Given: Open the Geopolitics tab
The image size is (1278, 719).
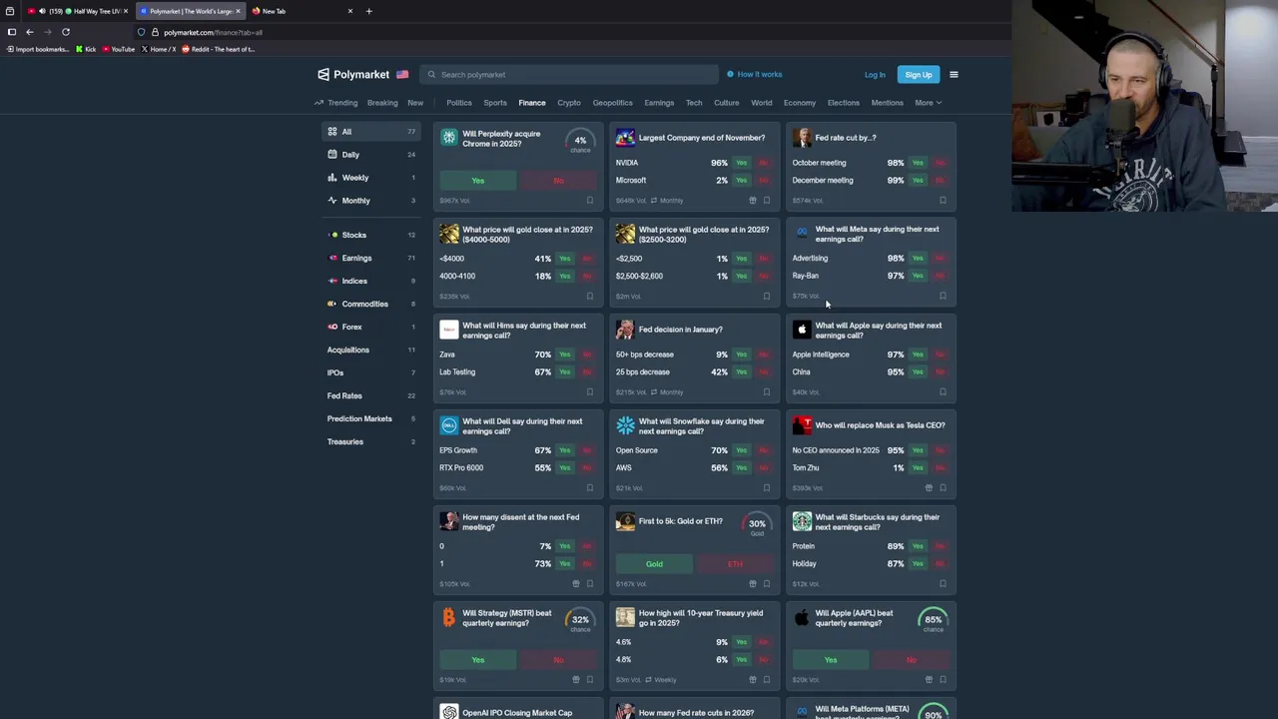Looking at the screenshot, I should coord(612,103).
